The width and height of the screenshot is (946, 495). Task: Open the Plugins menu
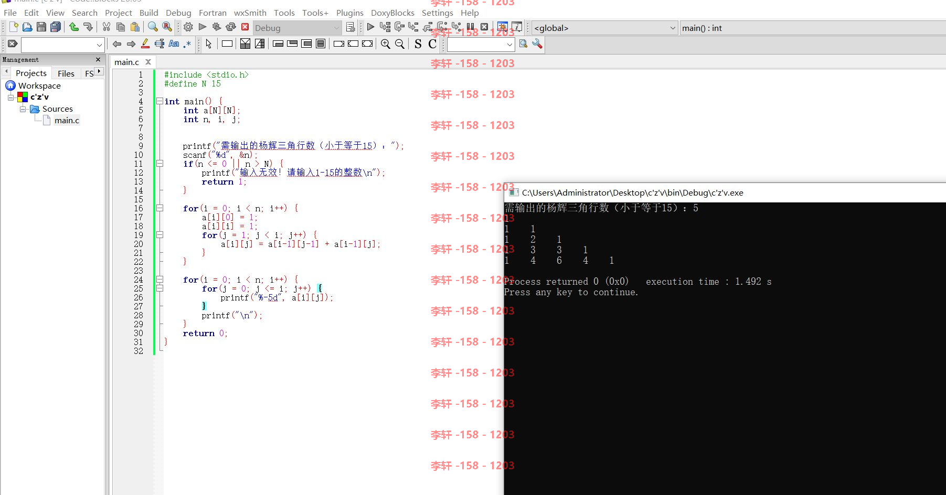pos(350,13)
